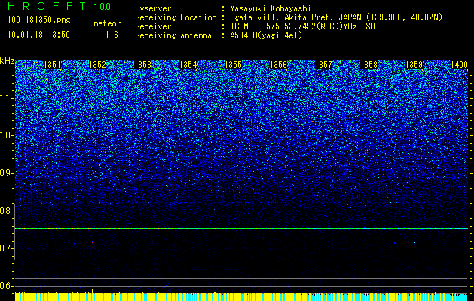Click the horizontal green carrier signal line
This screenshot has height=301, width=474.
click(241, 228)
